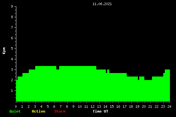Image resolution: width=176 pixels, height=117 pixels.
Task: Click hour 6 on the time axis
Action: 54,106
